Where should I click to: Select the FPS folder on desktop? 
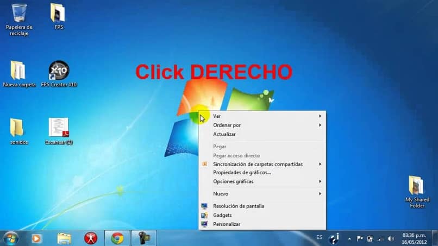58,16
